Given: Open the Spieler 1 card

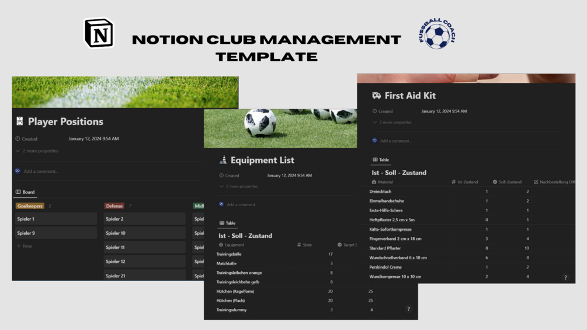Looking at the screenshot, I should coord(56,219).
